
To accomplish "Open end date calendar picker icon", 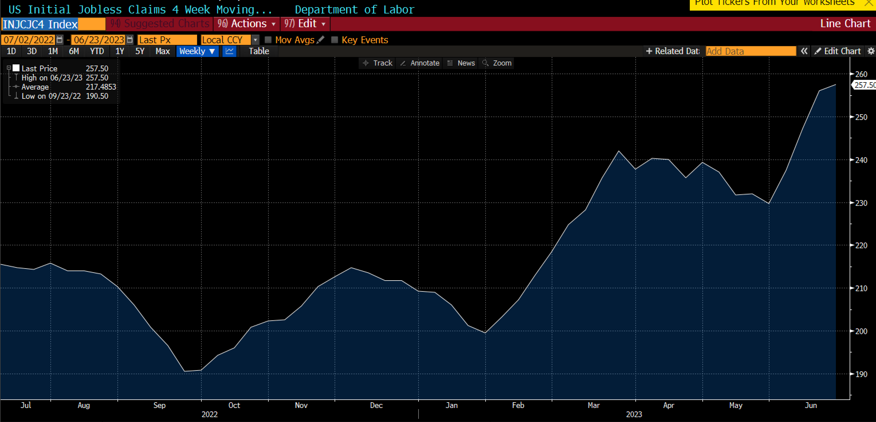I will pyautogui.click(x=129, y=40).
